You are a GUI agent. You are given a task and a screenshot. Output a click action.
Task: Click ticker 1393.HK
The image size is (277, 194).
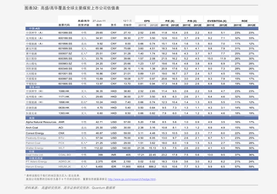(x=64, y=113)
